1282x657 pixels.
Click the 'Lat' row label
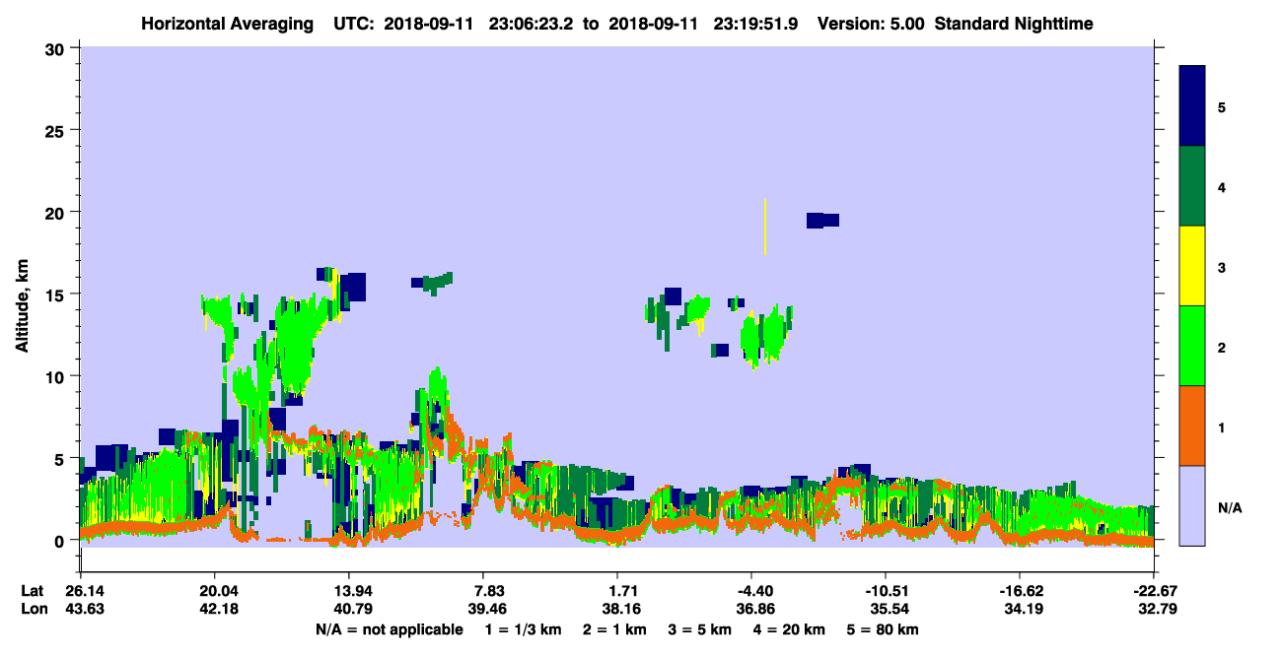tap(32, 590)
